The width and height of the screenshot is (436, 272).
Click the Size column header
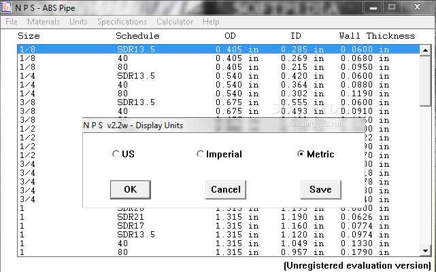pyautogui.click(x=29, y=36)
